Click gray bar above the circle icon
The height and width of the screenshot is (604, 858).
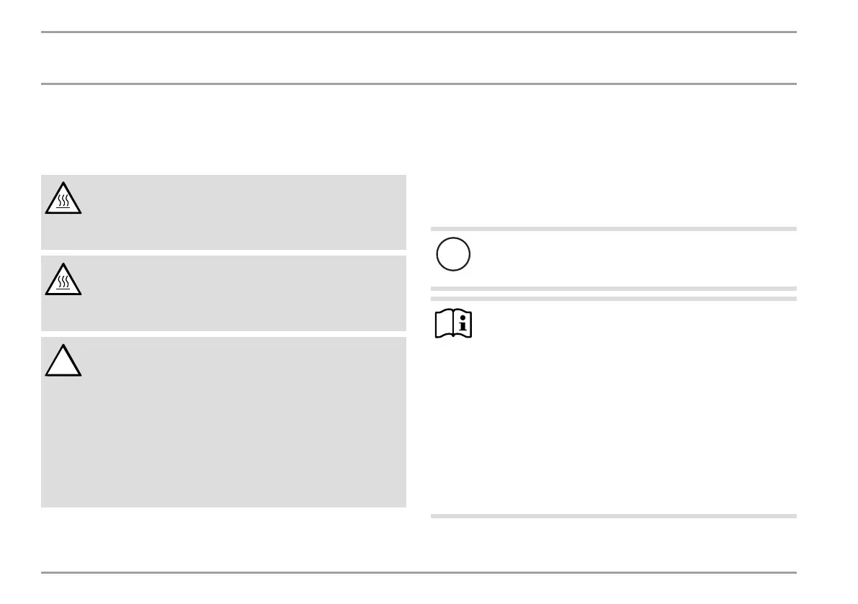coord(613,229)
